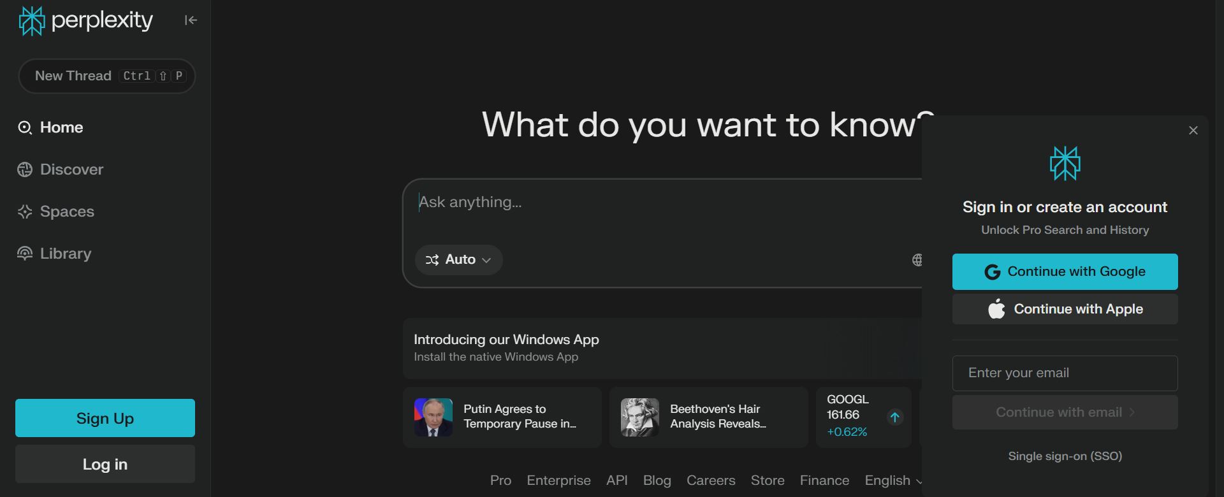Click the Beethoven portrait thumbnail
This screenshot has width=1224, height=497.
640,417
